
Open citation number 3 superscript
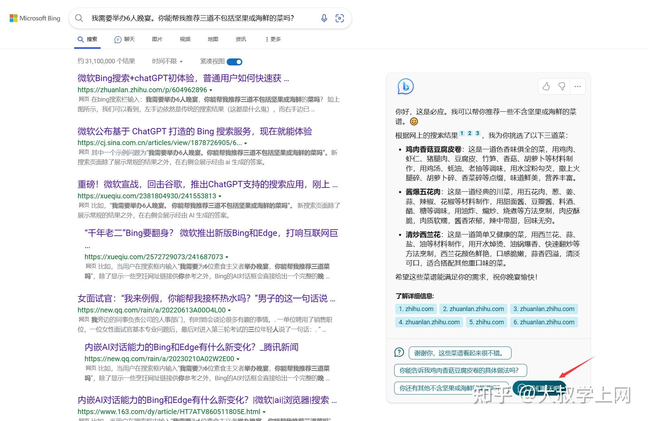click(x=477, y=133)
